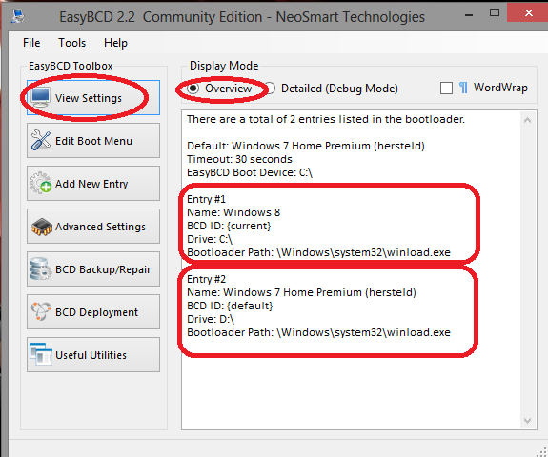Viewport: 548px width, 457px height.
Task: Minimize the EasyBCD window
Action: pyautogui.click(x=469, y=14)
